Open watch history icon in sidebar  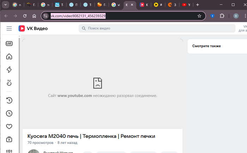point(9,100)
